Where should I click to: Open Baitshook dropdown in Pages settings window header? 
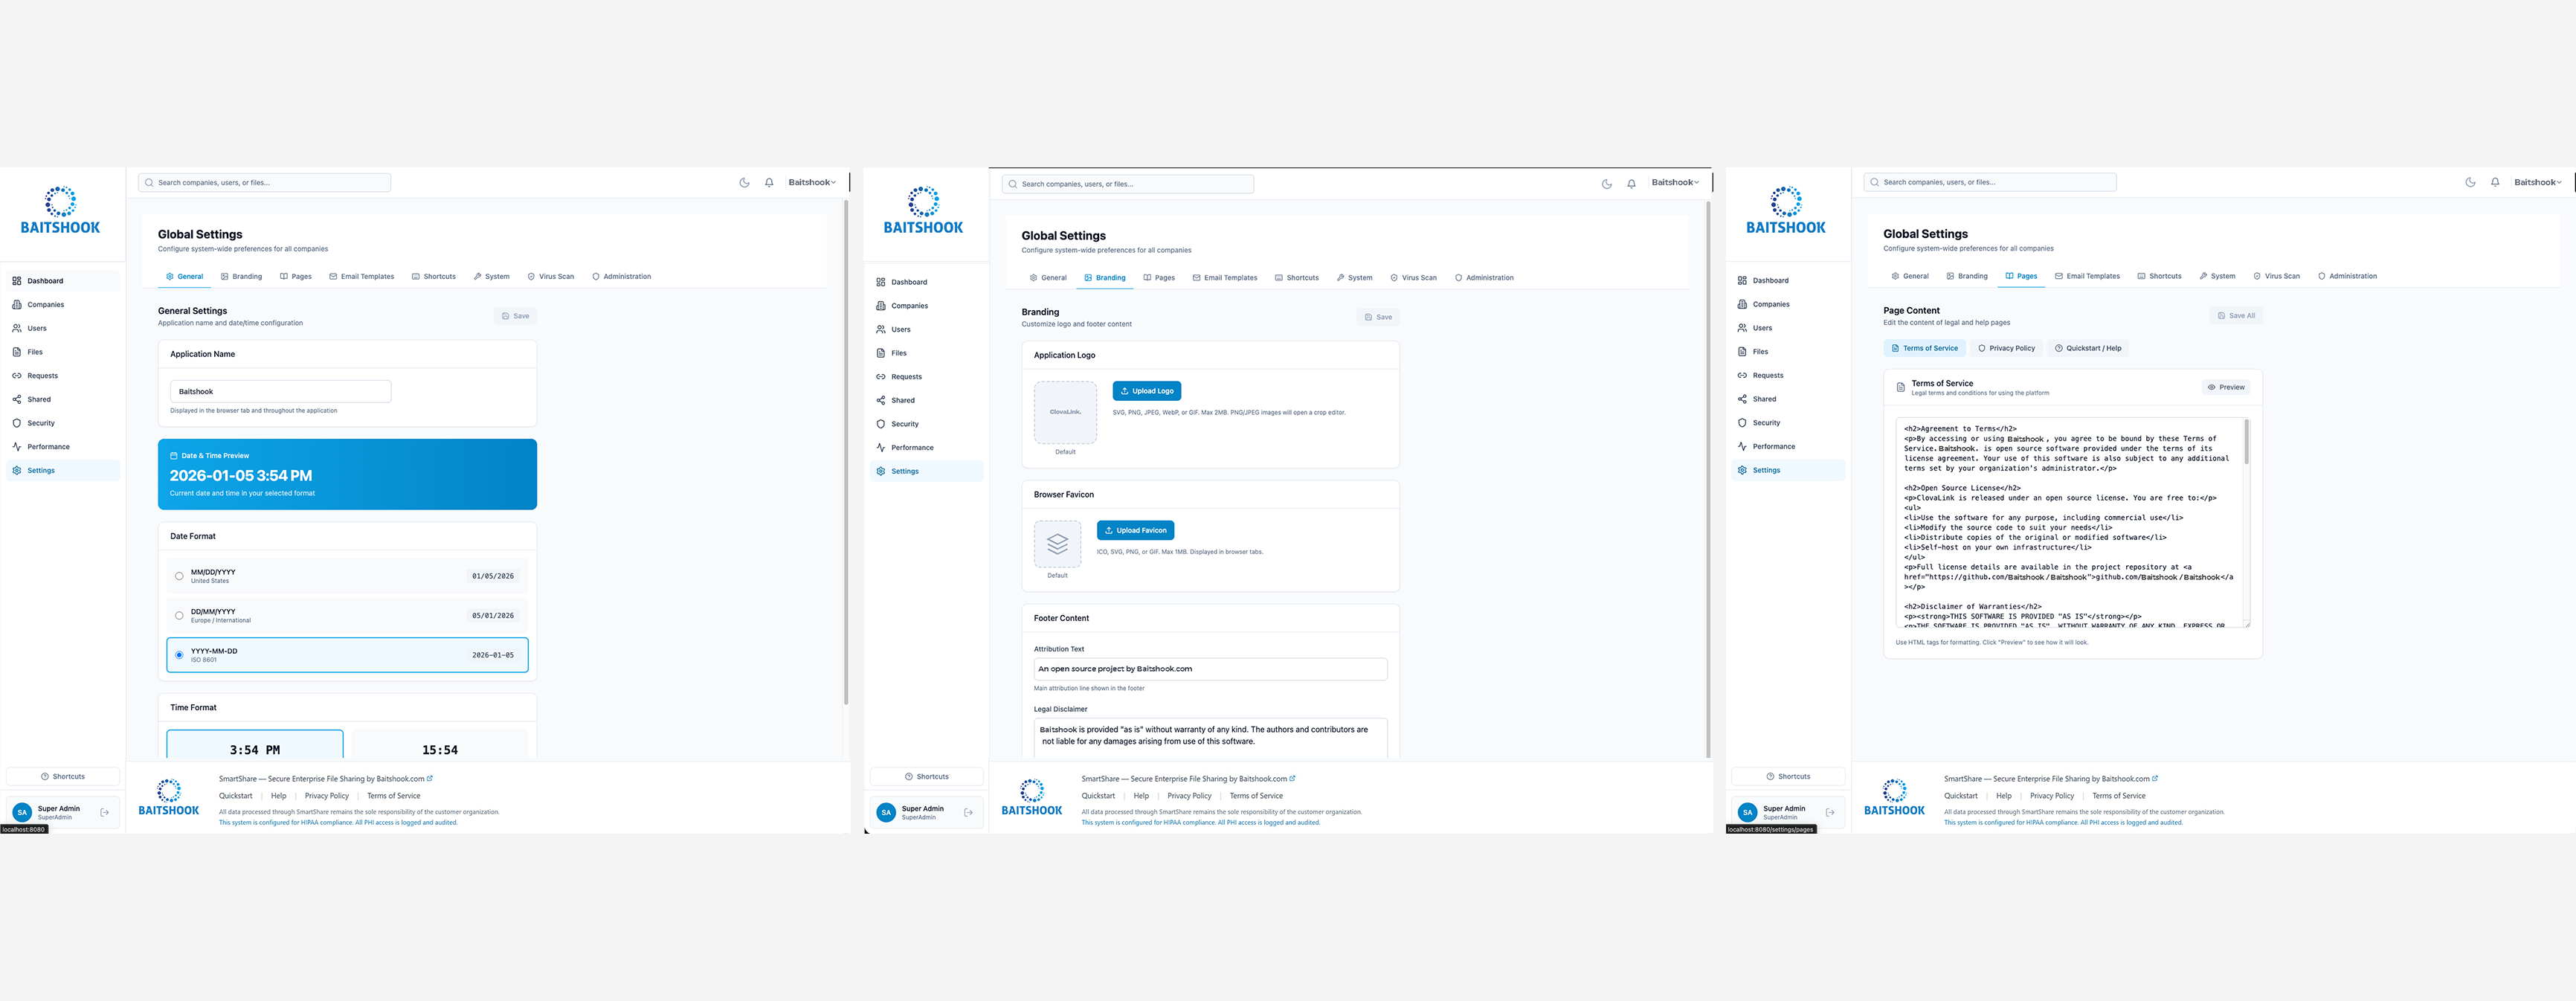coord(2537,183)
